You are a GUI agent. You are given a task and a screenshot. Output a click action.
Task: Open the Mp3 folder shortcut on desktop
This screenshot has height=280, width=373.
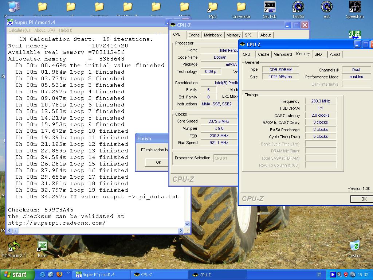click(213, 9)
